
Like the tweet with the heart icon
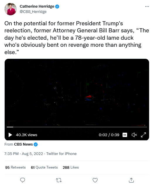point(95,180)
